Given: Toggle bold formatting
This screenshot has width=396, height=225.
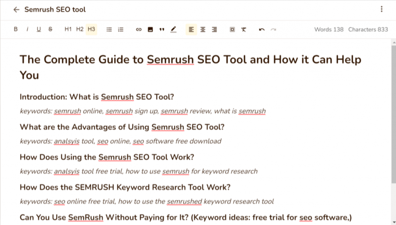Looking at the screenshot, I should pos(16,29).
